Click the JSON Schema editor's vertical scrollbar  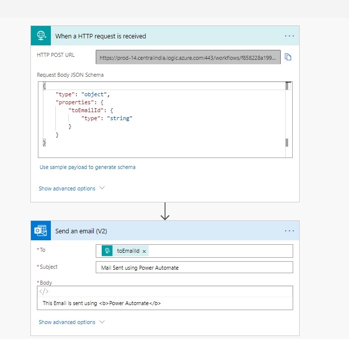click(x=287, y=115)
